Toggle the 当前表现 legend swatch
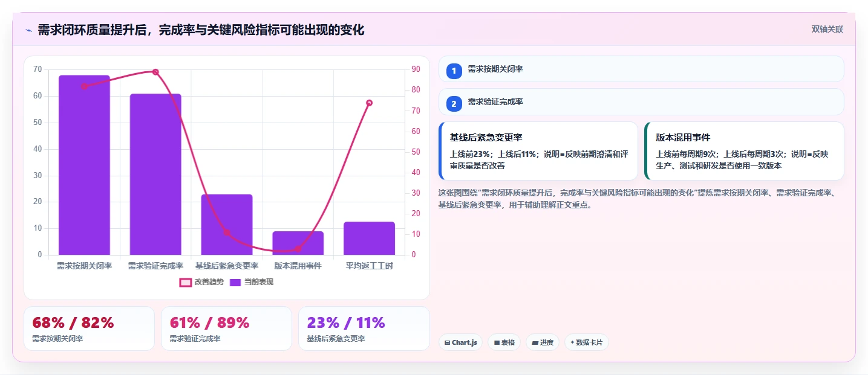 click(x=236, y=282)
